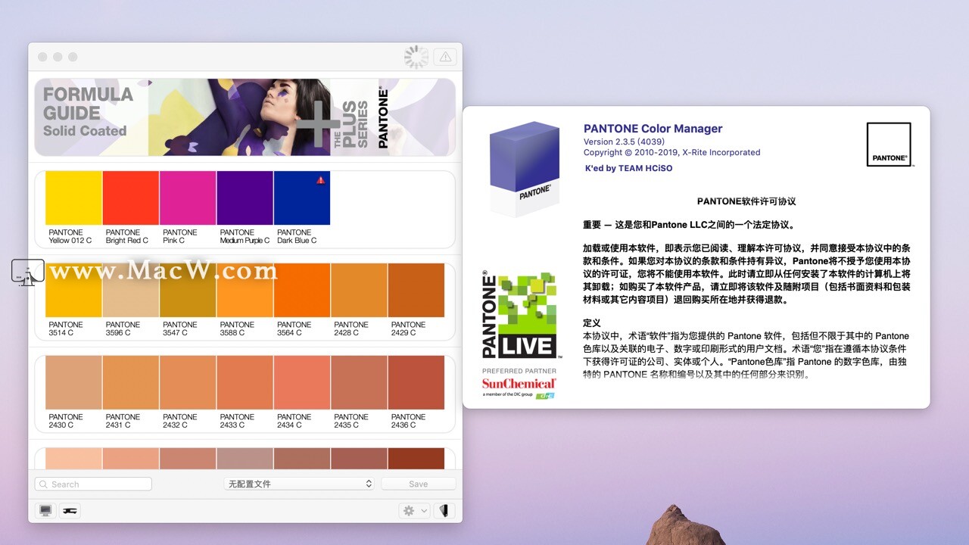Open the gear settings menu
The width and height of the screenshot is (969, 545).
click(x=414, y=511)
